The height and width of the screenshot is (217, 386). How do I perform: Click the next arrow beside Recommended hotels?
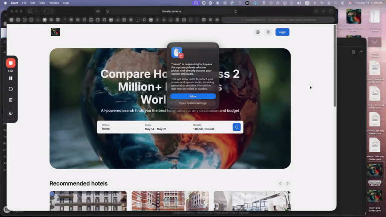coord(288,183)
